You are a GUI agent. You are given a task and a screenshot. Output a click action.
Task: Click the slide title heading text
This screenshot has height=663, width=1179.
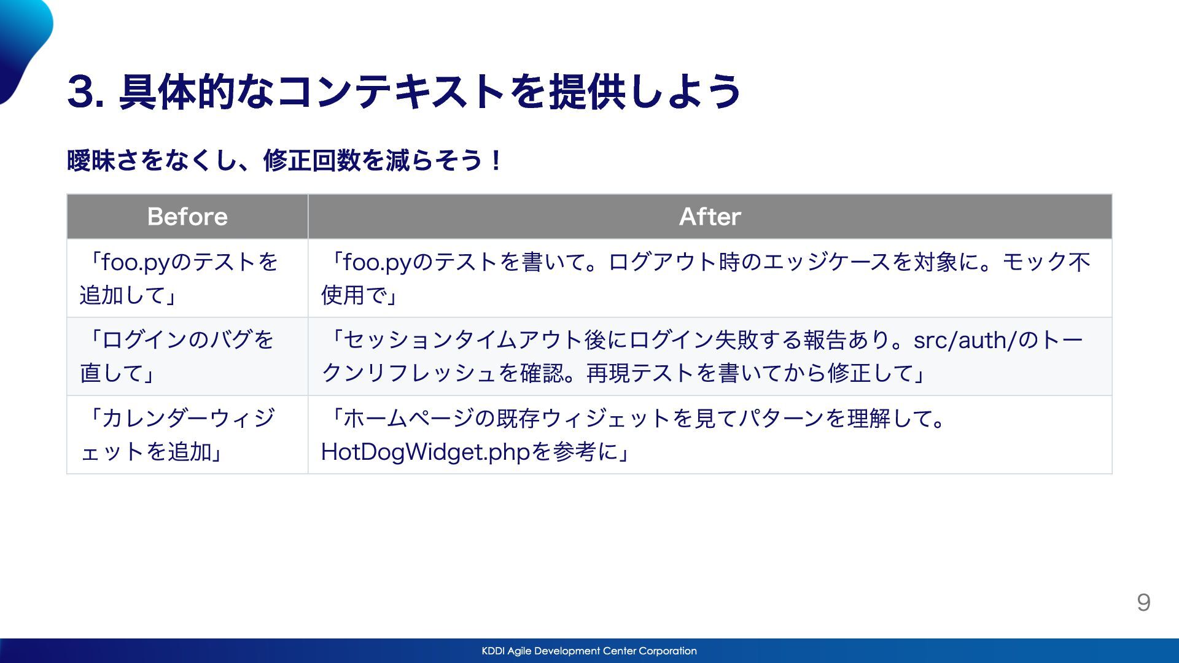tap(404, 92)
